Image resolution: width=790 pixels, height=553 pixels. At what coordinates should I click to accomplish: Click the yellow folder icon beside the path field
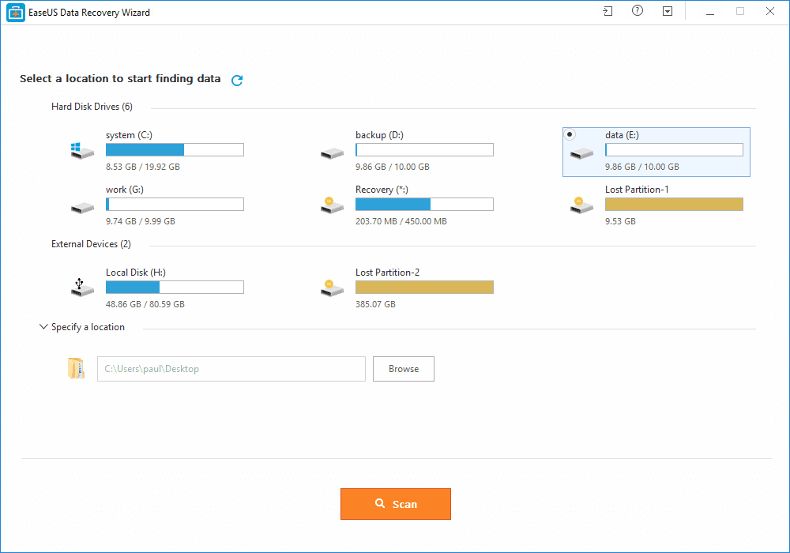click(x=76, y=368)
